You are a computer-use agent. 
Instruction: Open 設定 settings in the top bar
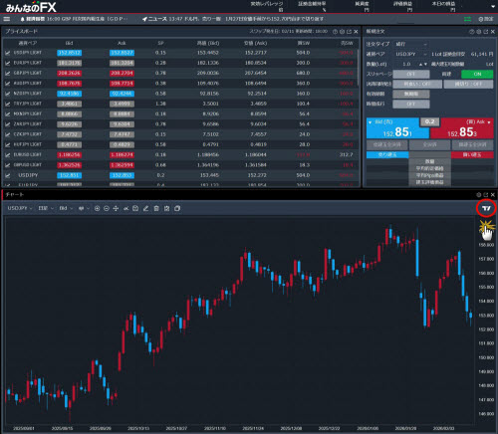pyautogui.click(x=486, y=19)
